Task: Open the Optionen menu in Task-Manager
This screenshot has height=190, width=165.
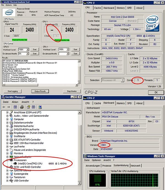Action: point(96,160)
